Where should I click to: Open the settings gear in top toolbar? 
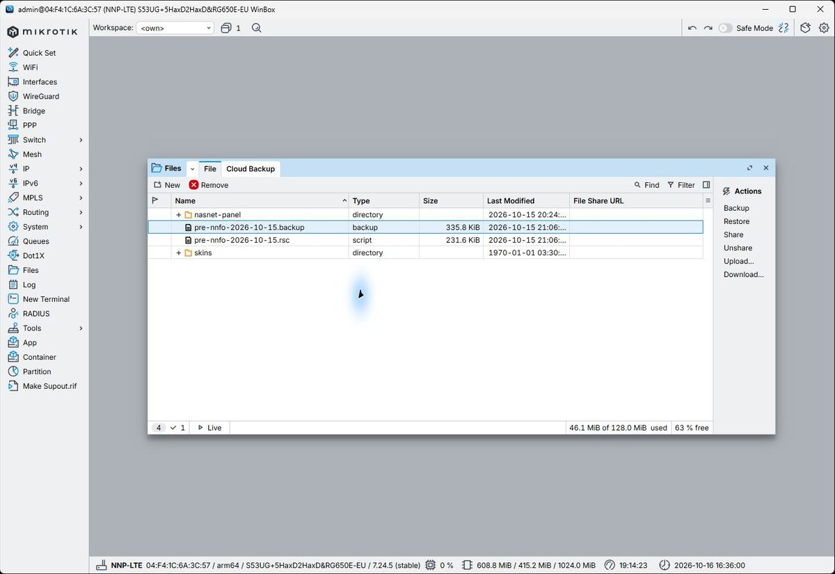tap(824, 28)
